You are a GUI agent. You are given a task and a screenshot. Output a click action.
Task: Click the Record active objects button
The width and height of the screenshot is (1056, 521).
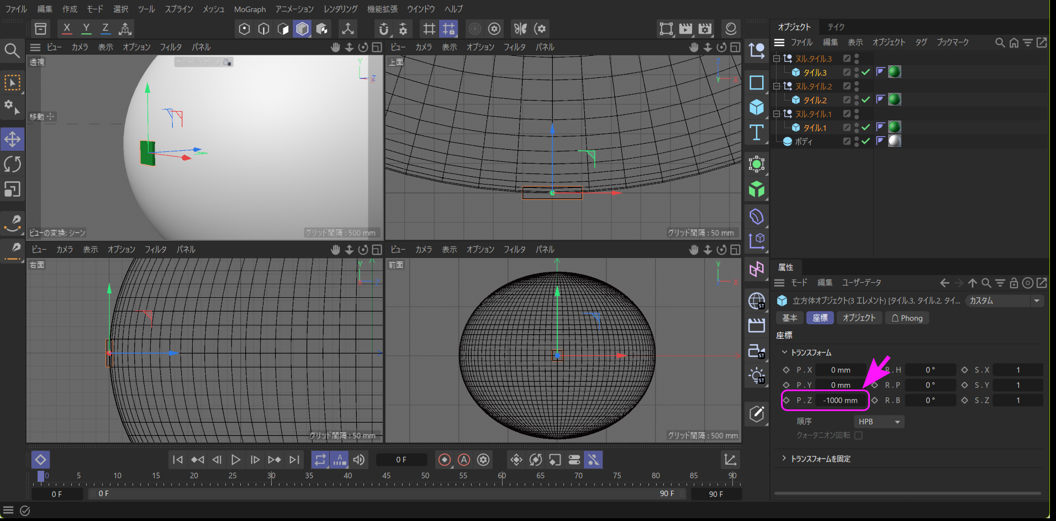pyautogui.click(x=444, y=460)
